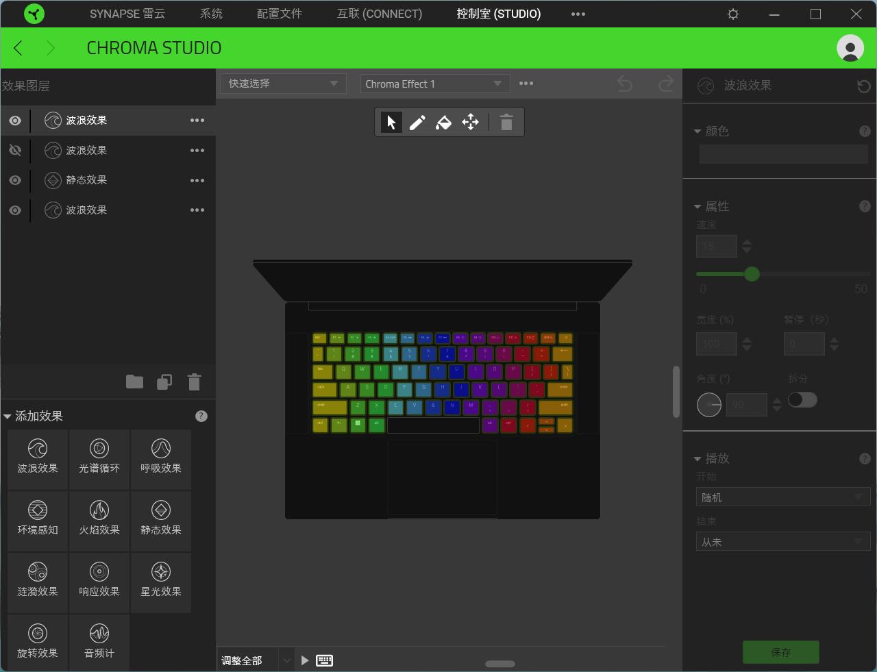Open options for last 波浪效果 layer
Screen dimensions: 877x672
tap(197, 210)
